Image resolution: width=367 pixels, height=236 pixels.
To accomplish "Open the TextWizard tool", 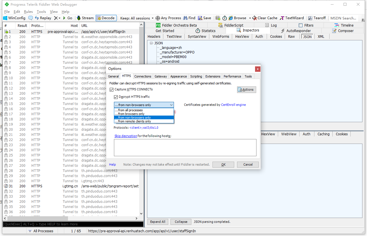I will (x=292, y=18).
